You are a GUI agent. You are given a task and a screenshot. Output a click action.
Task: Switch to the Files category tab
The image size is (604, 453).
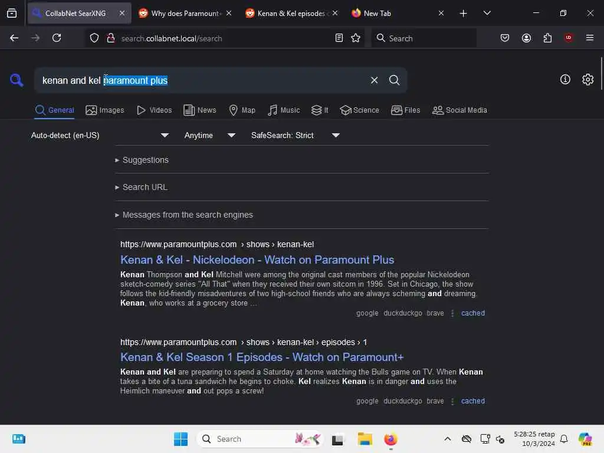pos(405,110)
